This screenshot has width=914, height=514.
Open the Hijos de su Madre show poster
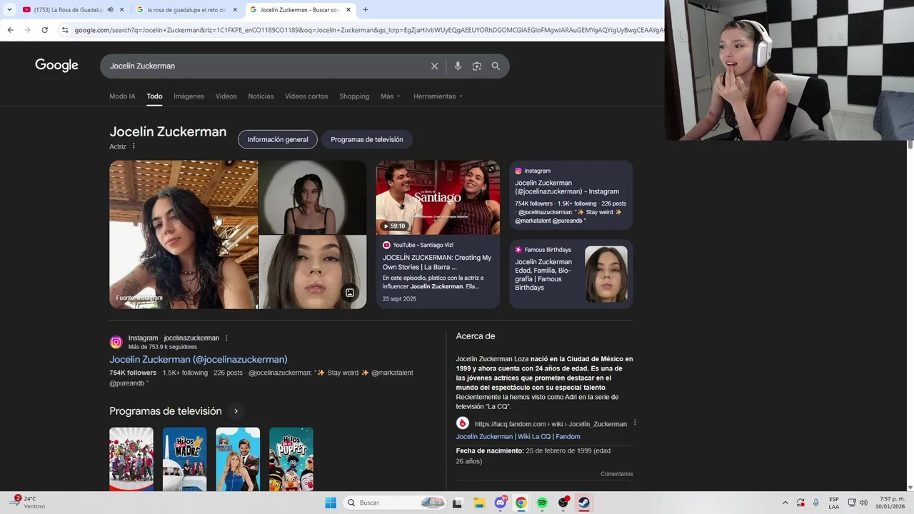(x=184, y=459)
